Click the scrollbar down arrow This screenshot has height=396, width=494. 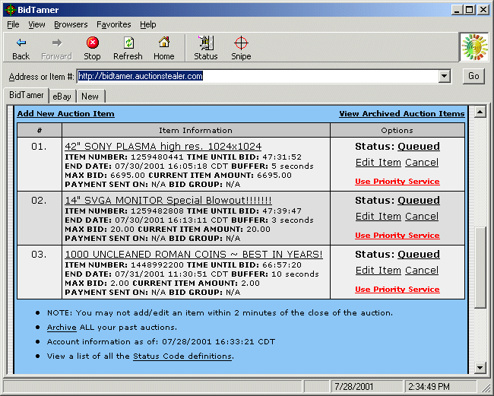[x=480, y=368]
